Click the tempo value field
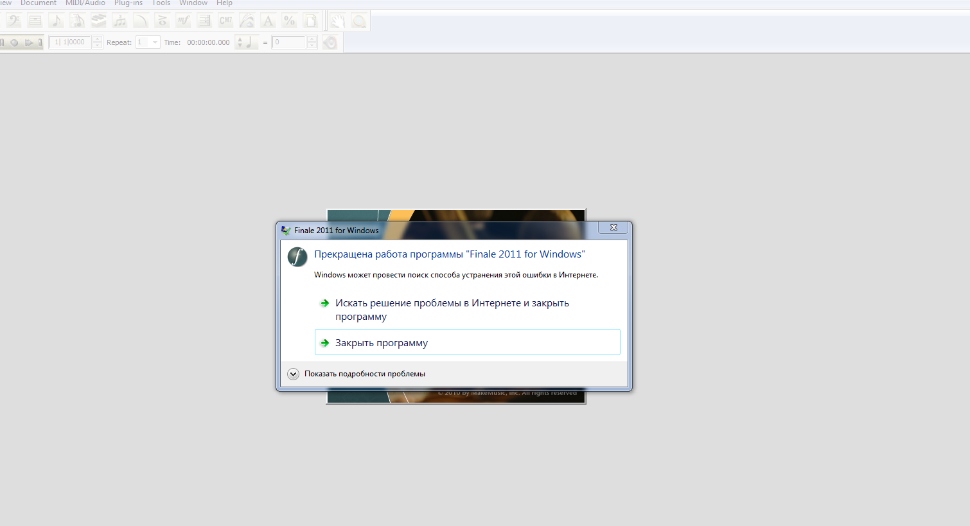Screen dimensions: 970x526 (289, 42)
